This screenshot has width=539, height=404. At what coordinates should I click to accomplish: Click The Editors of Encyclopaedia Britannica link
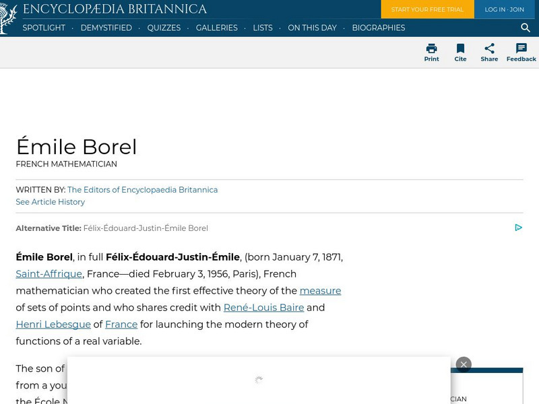142,190
